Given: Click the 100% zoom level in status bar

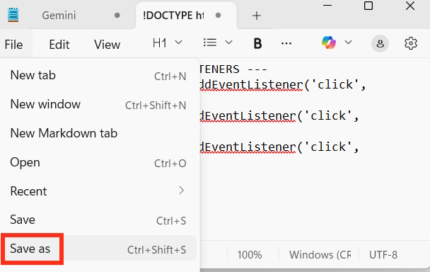Looking at the screenshot, I should tap(250, 255).
